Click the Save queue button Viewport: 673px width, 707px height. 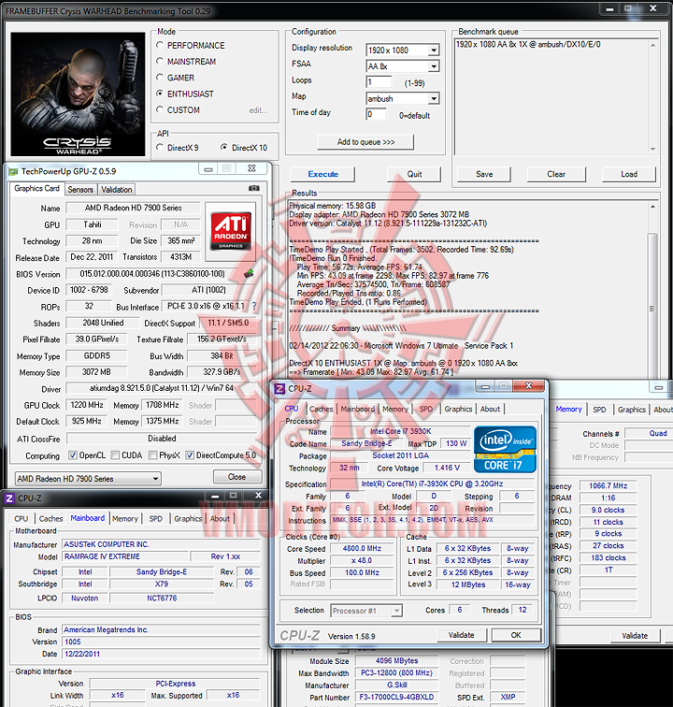point(484,174)
